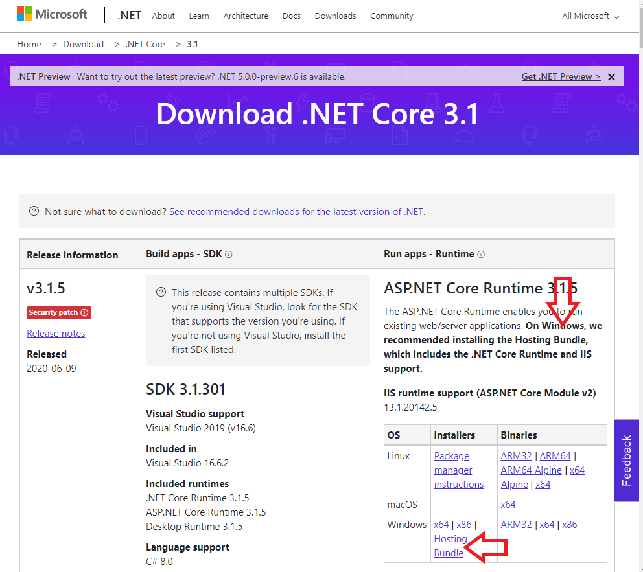Download Windows x86 binaries
The width and height of the screenshot is (643, 572).
point(569,525)
